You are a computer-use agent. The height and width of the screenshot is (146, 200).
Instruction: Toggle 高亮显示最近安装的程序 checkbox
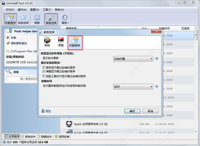click(44, 67)
